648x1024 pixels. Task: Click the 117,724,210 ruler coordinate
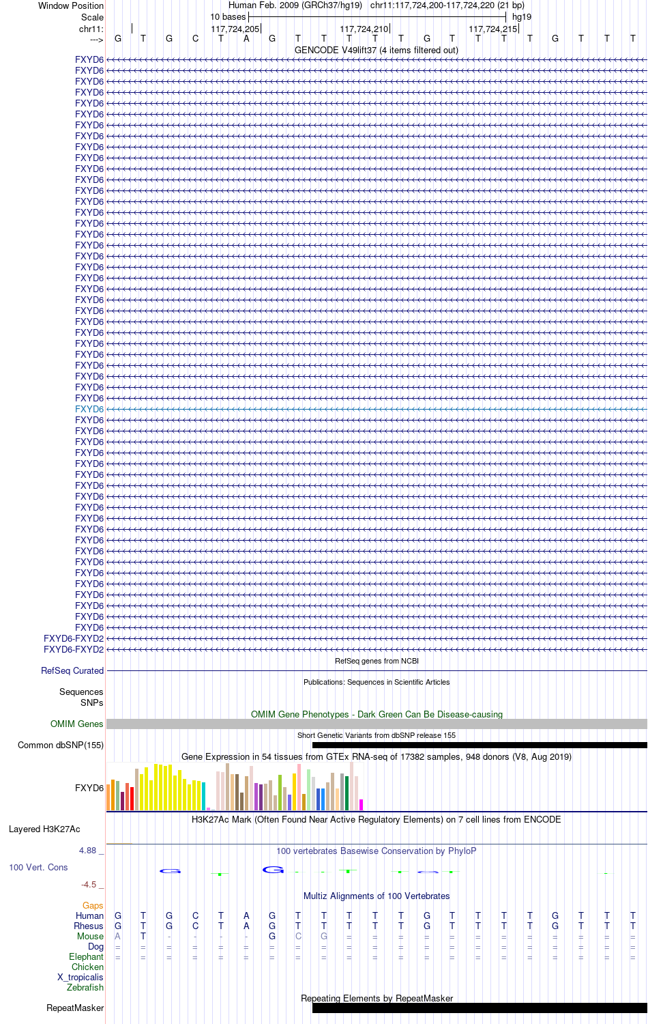364,29
